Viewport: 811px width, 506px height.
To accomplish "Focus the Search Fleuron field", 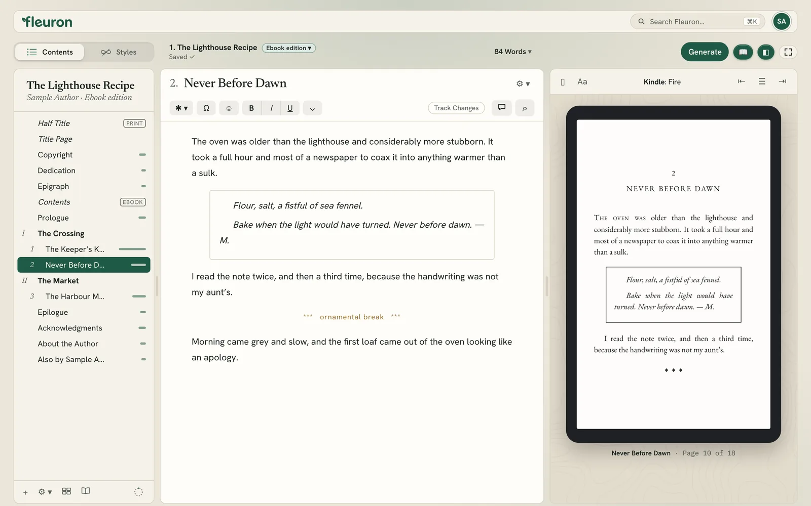I will [697, 21].
